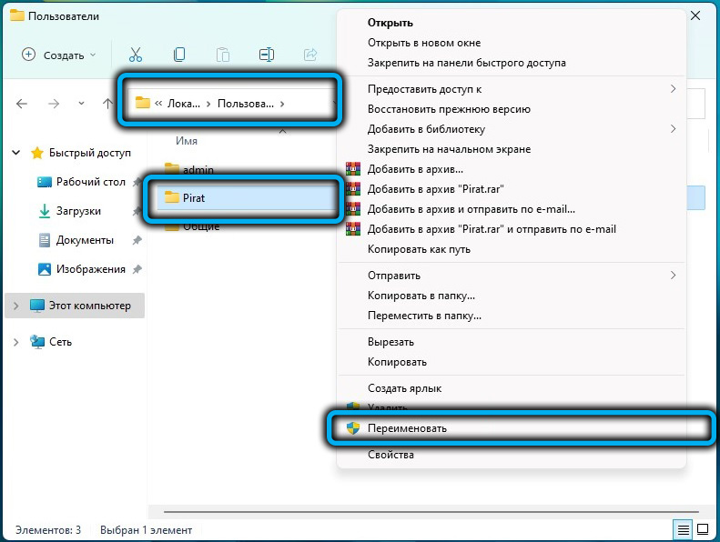The height and width of the screenshot is (542, 720).
Task: Click the Rename icon in toolbar
Action: pyautogui.click(x=267, y=55)
